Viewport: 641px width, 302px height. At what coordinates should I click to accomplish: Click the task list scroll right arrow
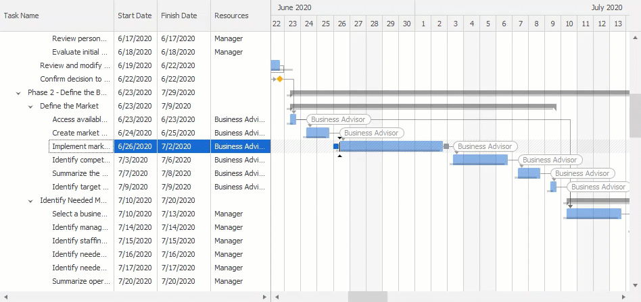point(264,297)
